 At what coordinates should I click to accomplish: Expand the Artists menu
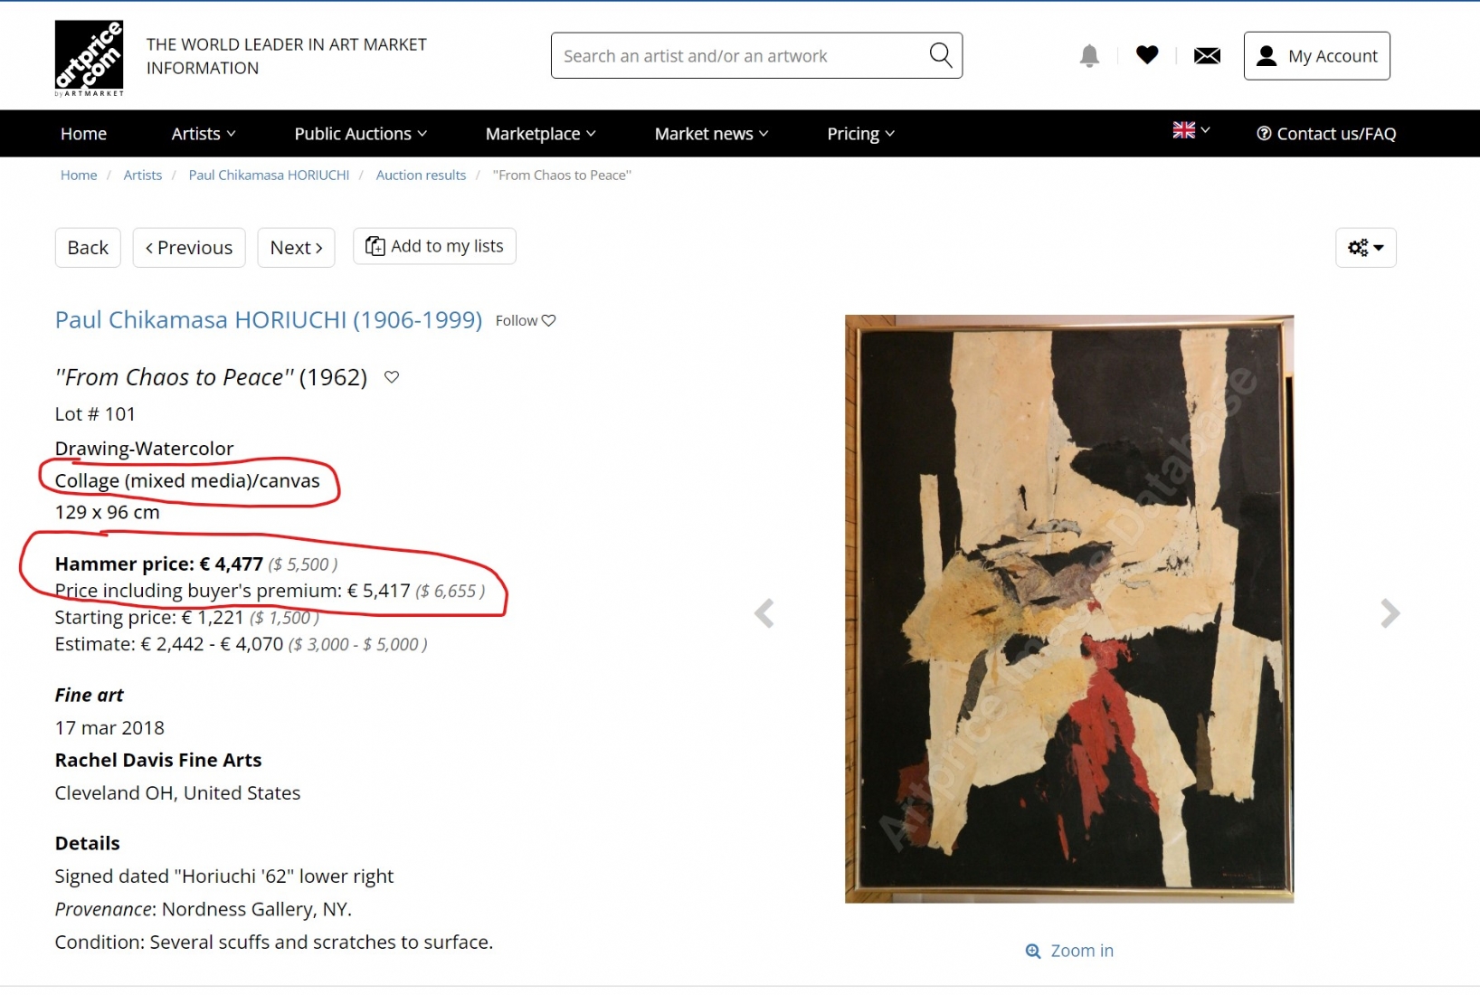coord(204,134)
